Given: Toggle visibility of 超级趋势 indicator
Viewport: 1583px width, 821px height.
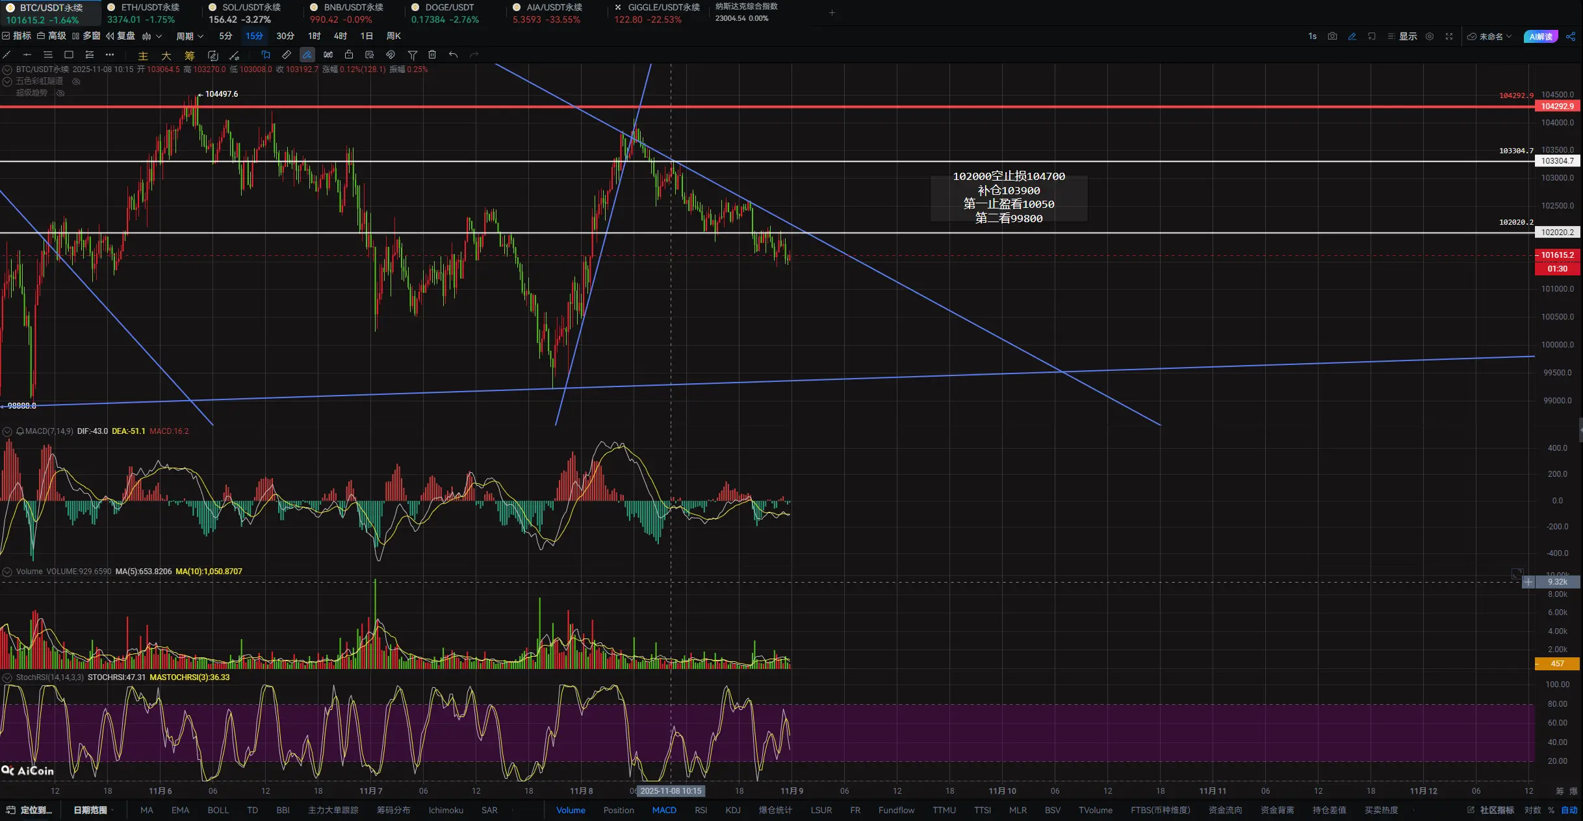Looking at the screenshot, I should (60, 93).
